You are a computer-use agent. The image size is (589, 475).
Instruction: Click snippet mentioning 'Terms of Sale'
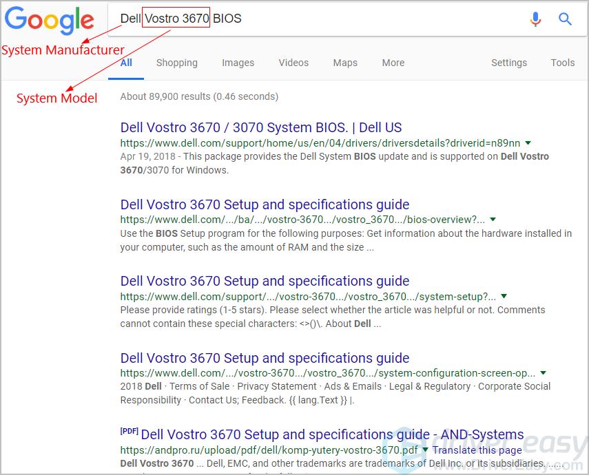tap(335, 393)
